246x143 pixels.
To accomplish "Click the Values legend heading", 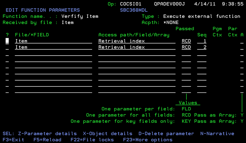I will pyautogui.click(x=188, y=103).
